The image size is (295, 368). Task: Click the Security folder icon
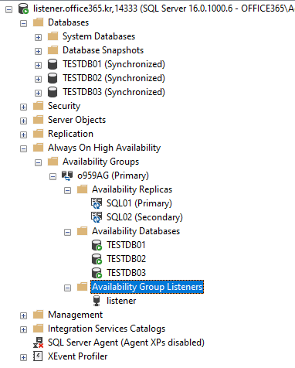tap(38, 106)
